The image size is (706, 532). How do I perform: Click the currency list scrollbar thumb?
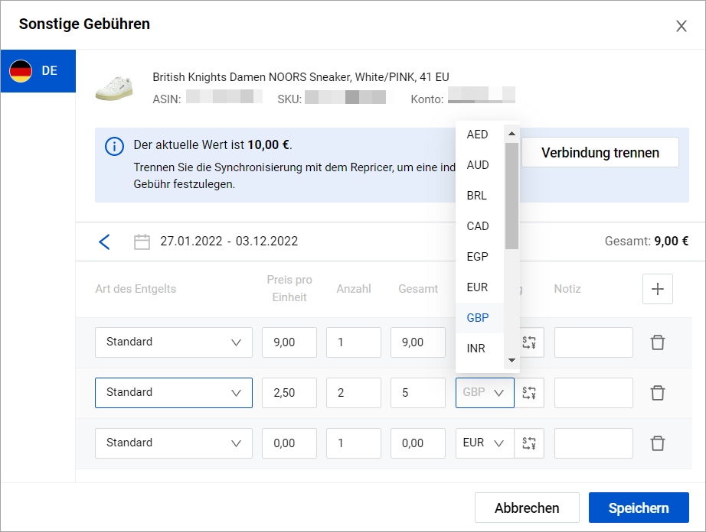pos(512,196)
